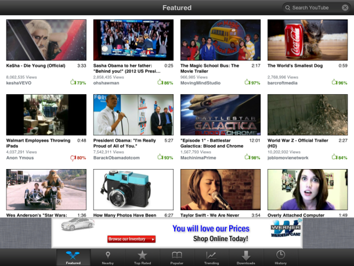Open the President Obama speech thumbnail
Image resolution: width=354 pixels, height=266 pixels.
click(x=133, y=115)
